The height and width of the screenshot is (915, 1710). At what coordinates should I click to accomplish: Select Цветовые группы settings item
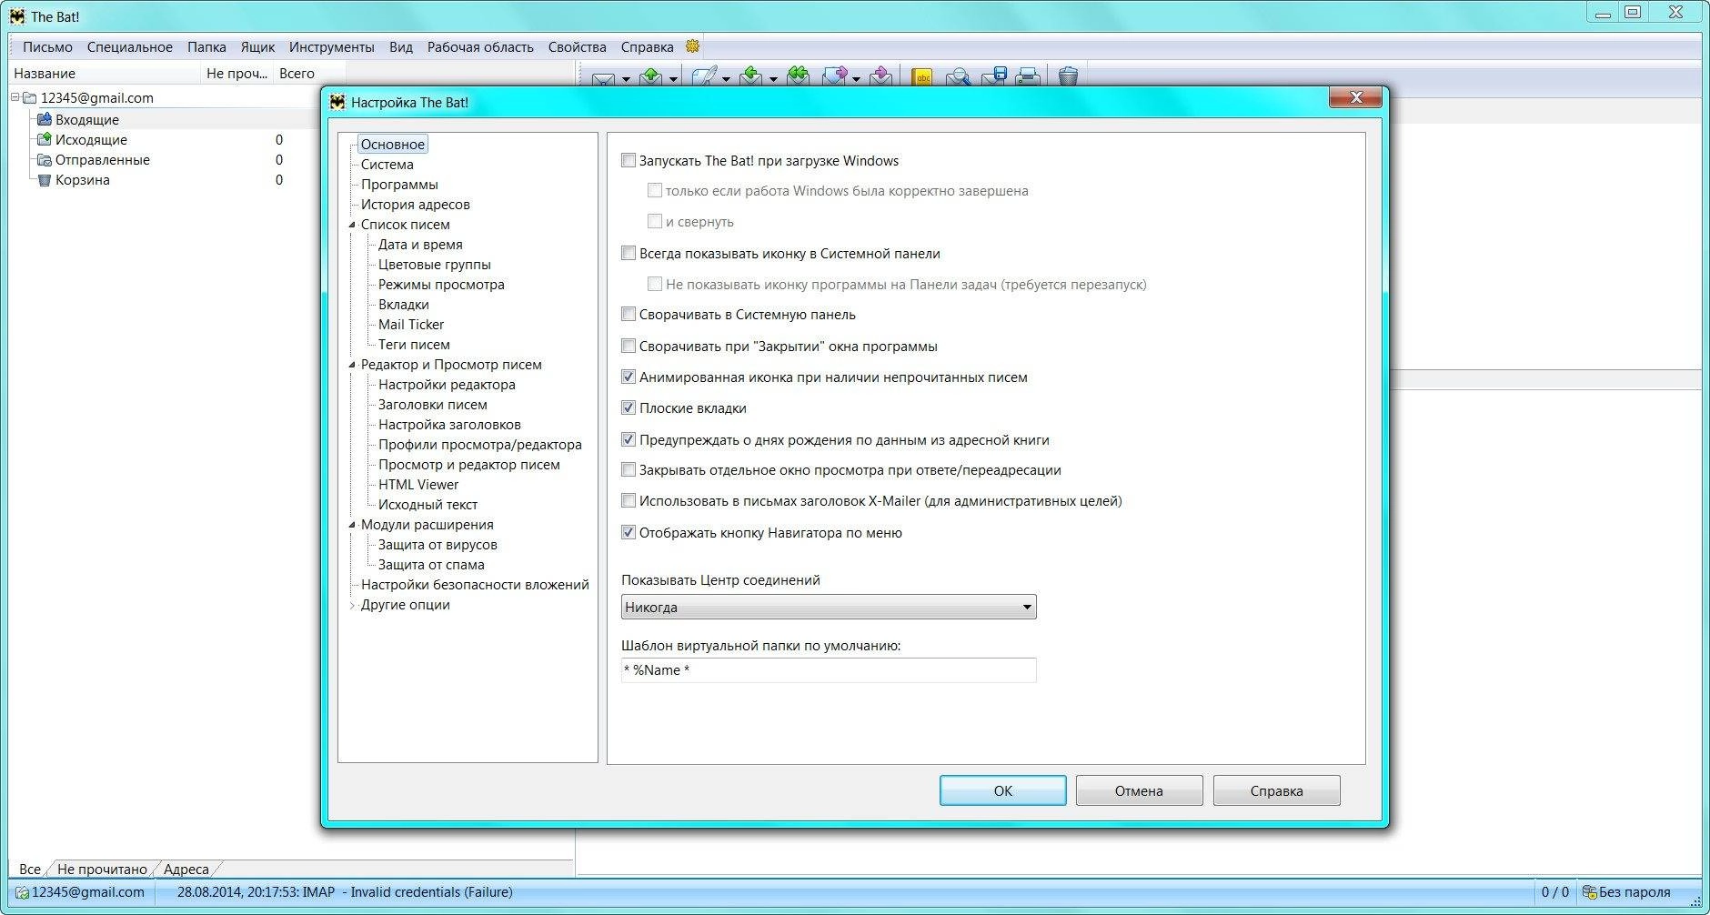(435, 265)
